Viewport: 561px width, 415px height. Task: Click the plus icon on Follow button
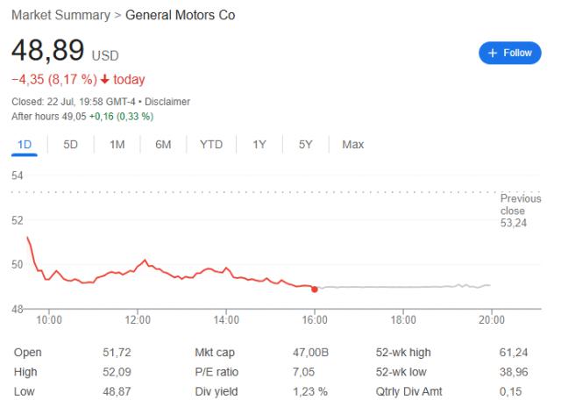click(x=493, y=53)
